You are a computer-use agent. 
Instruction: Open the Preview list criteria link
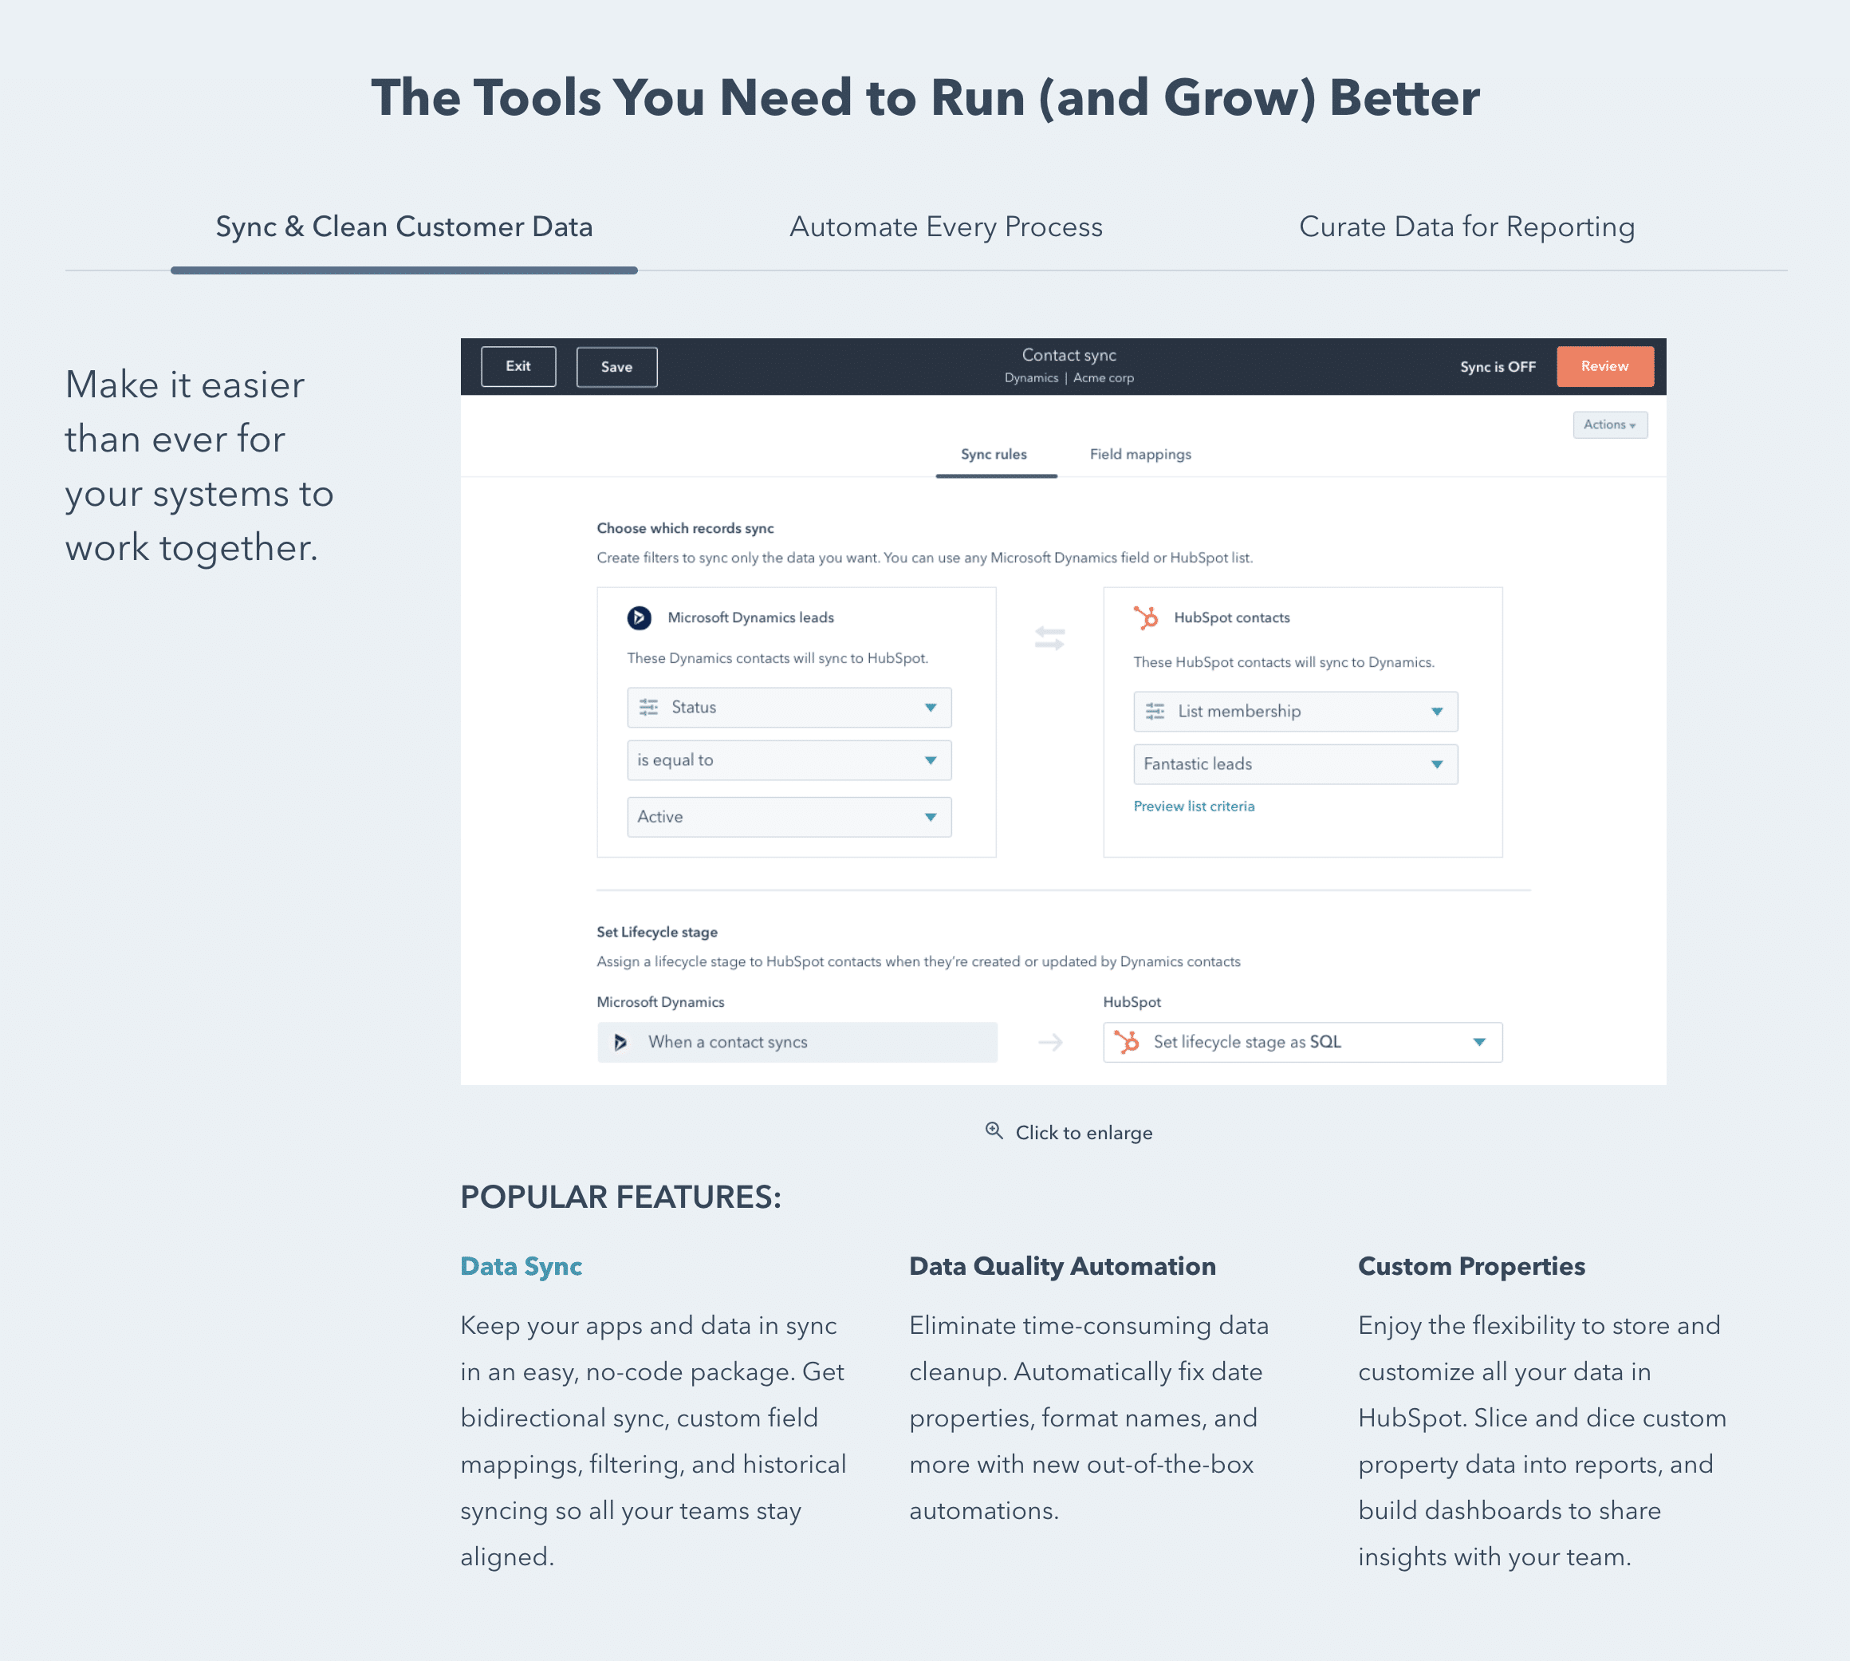(1193, 806)
